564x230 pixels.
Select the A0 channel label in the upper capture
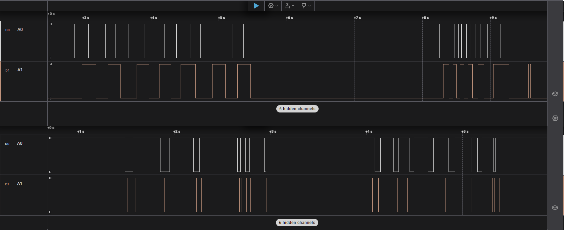pos(20,30)
